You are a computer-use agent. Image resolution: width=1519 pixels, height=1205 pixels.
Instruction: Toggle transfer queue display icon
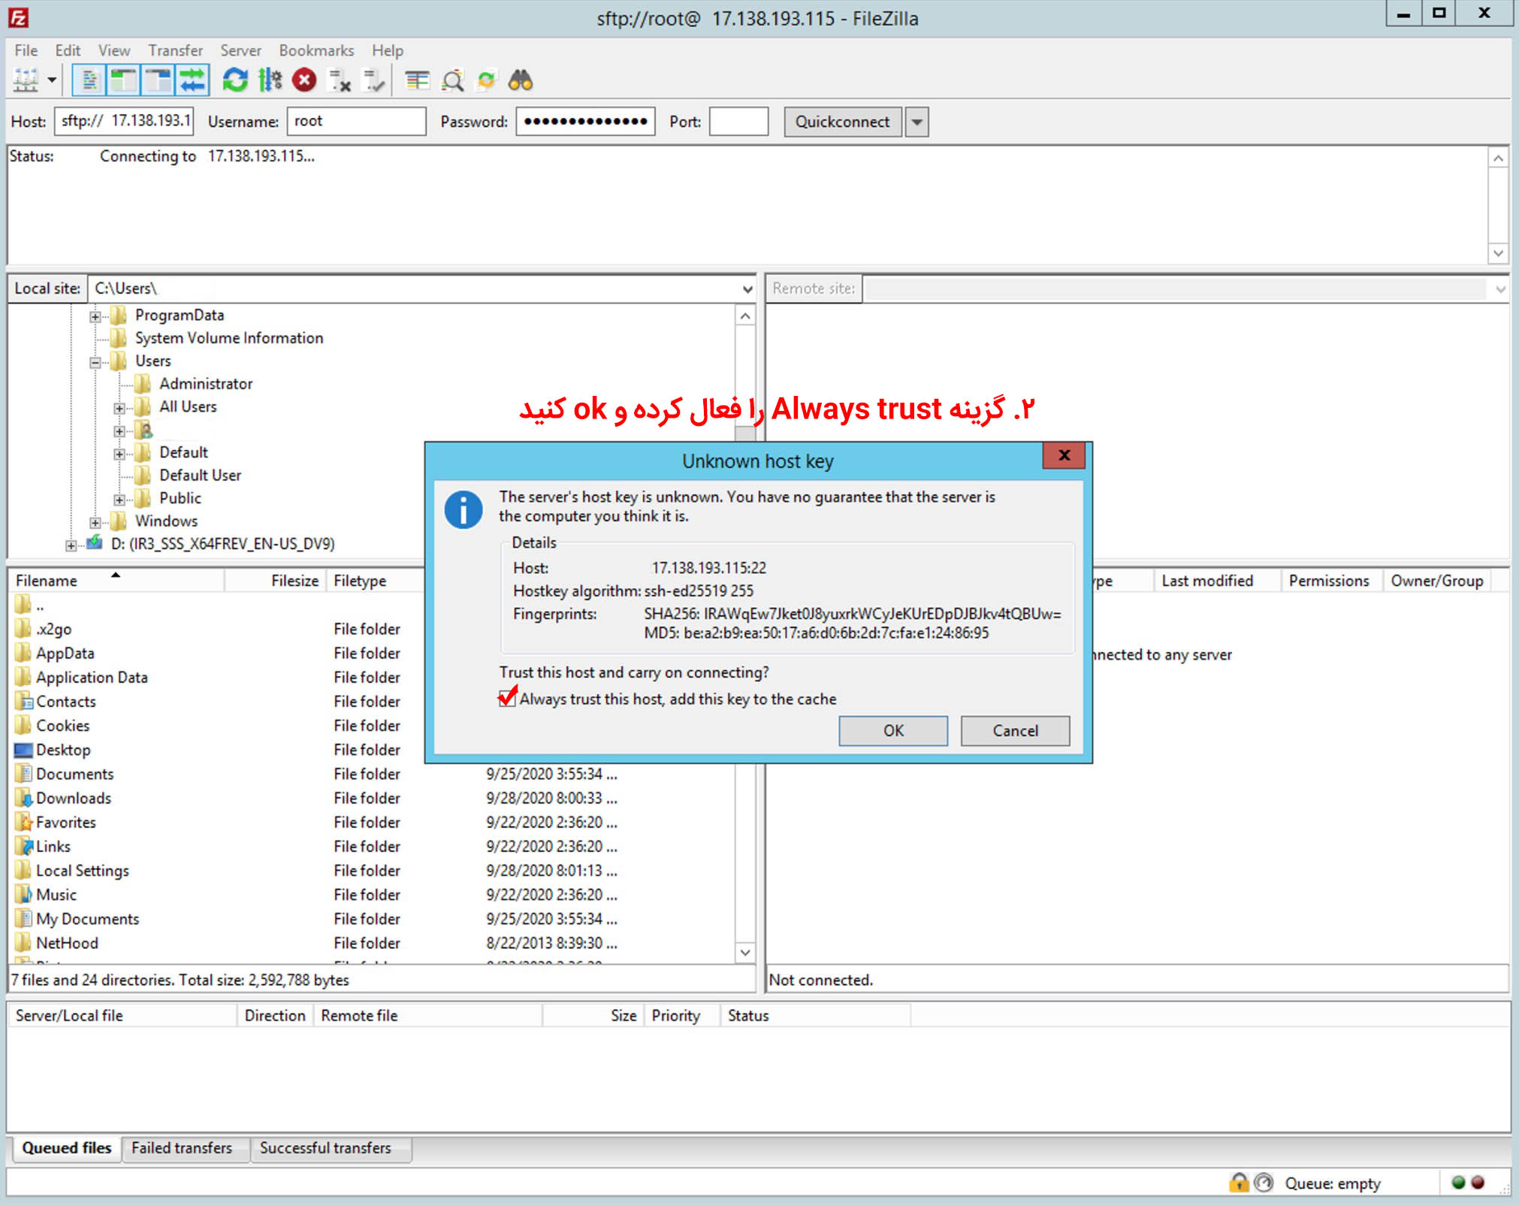pos(192,80)
